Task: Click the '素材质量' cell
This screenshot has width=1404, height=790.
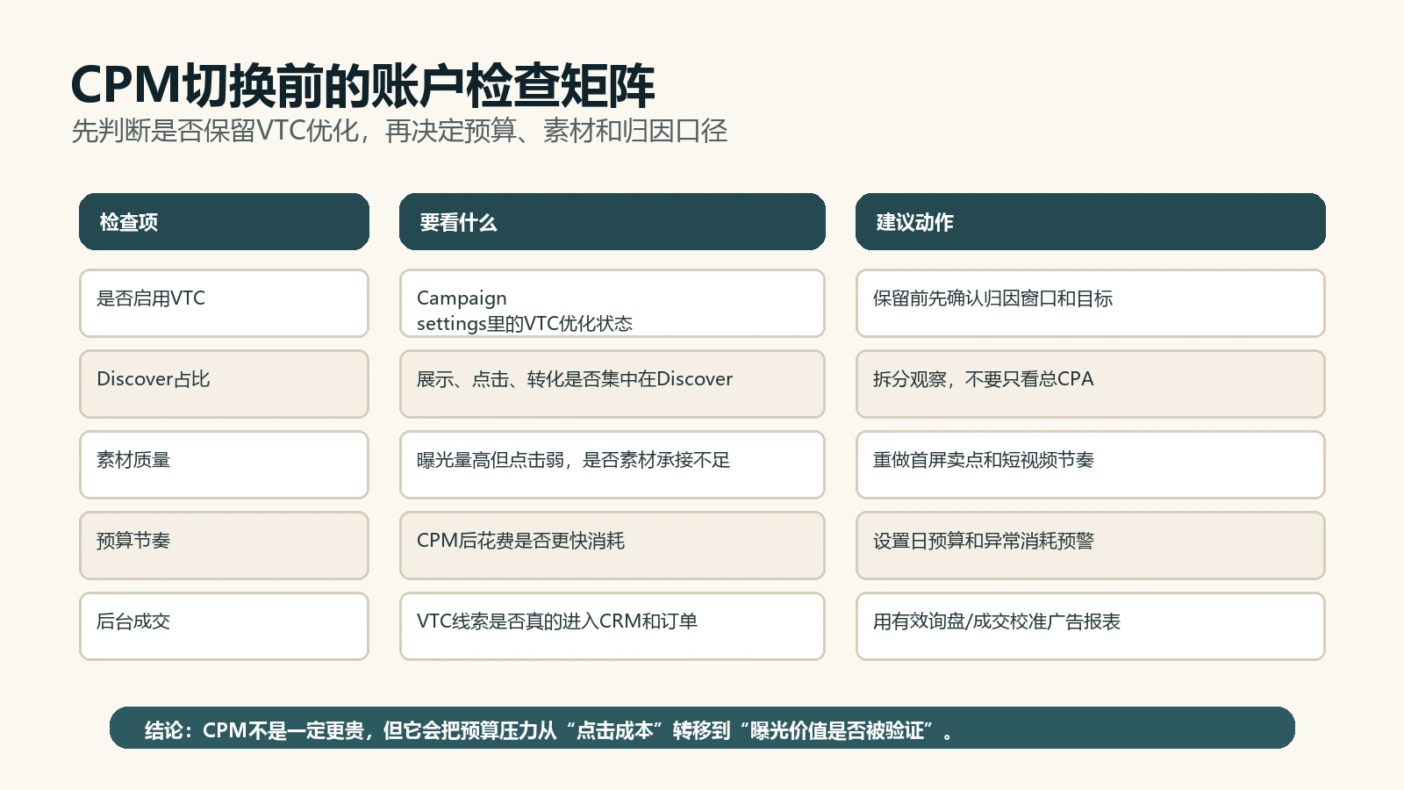Action: point(224,464)
